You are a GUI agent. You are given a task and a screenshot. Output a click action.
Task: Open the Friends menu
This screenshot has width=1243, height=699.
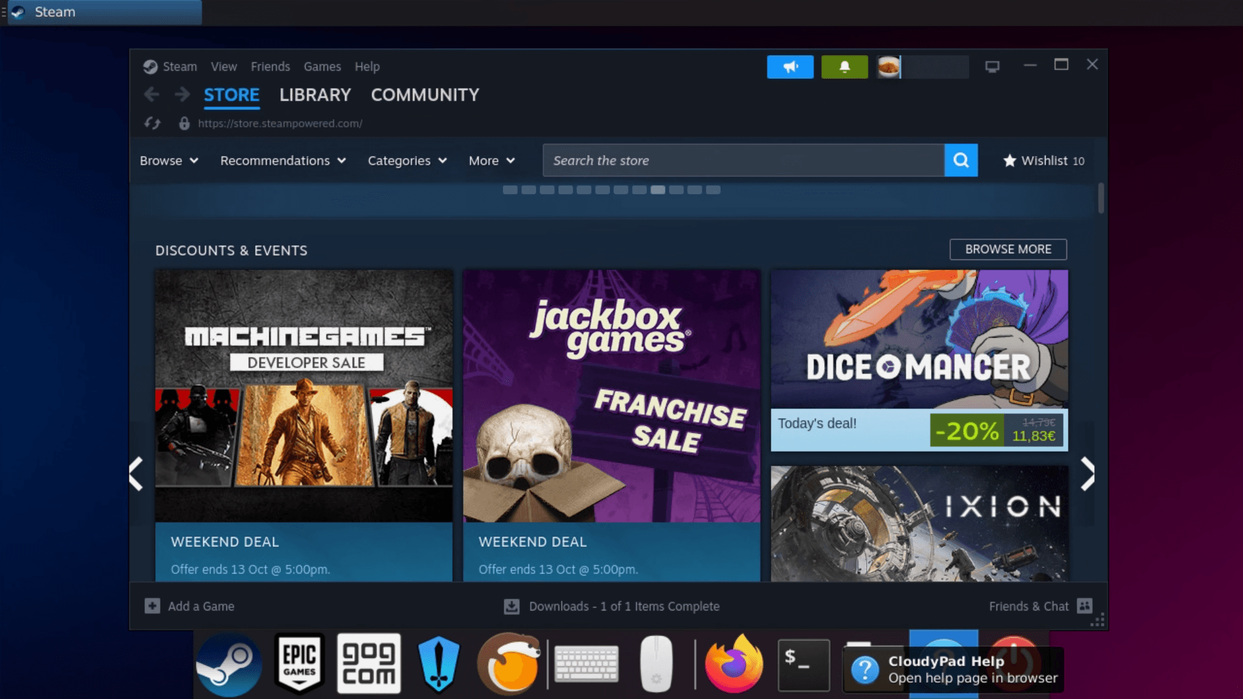pyautogui.click(x=270, y=67)
